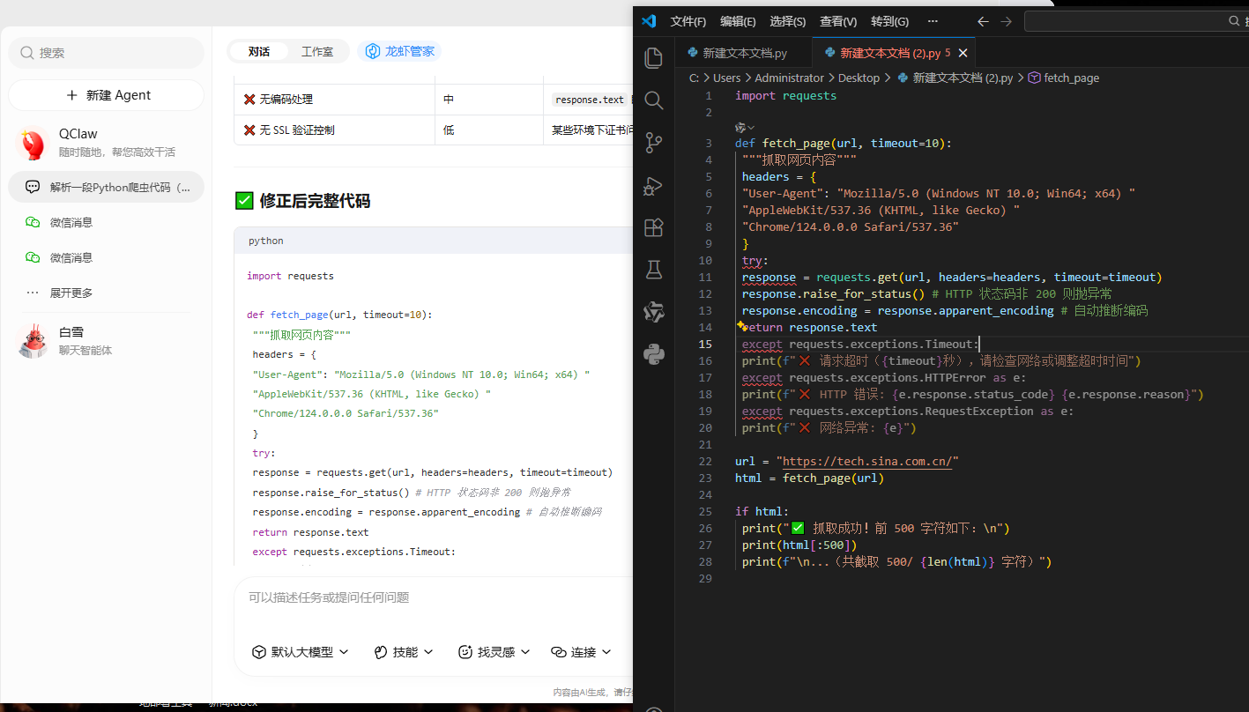1249x712 pixels.
Task: Open the Python icon in VS Code activity bar
Action: coord(653,354)
